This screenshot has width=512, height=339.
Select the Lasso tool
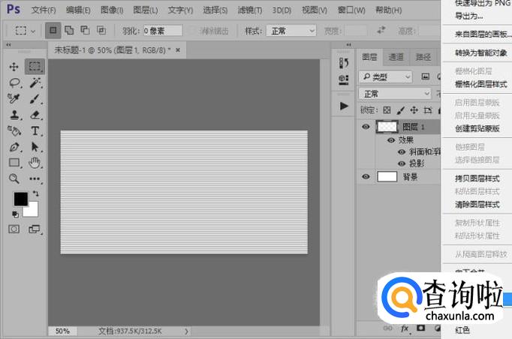[x=14, y=82]
